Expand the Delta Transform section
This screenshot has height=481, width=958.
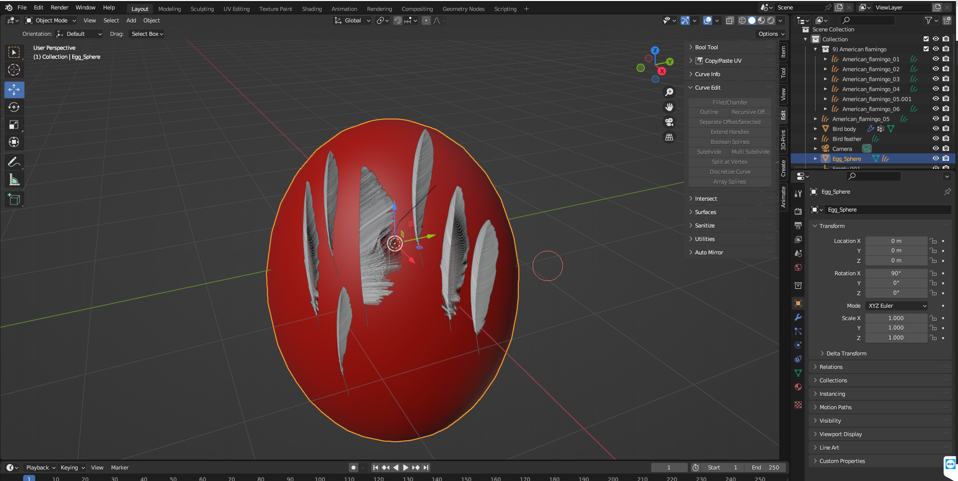pyautogui.click(x=846, y=354)
